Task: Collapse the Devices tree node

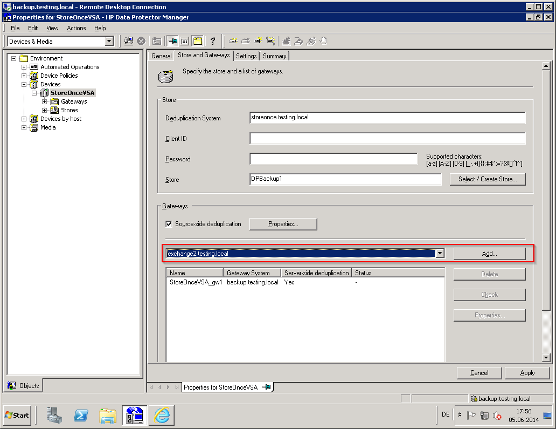Action: pyautogui.click(x=24, y=85)
